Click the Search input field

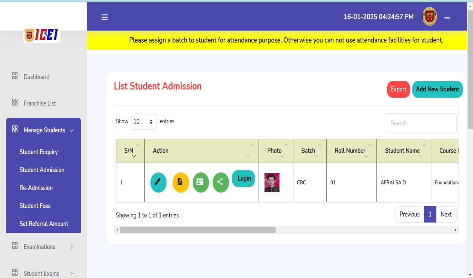[420, 123]
